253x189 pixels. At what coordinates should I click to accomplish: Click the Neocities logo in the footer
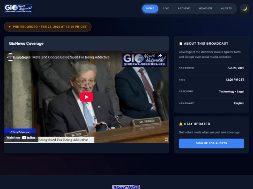click(x=126, y=187)
